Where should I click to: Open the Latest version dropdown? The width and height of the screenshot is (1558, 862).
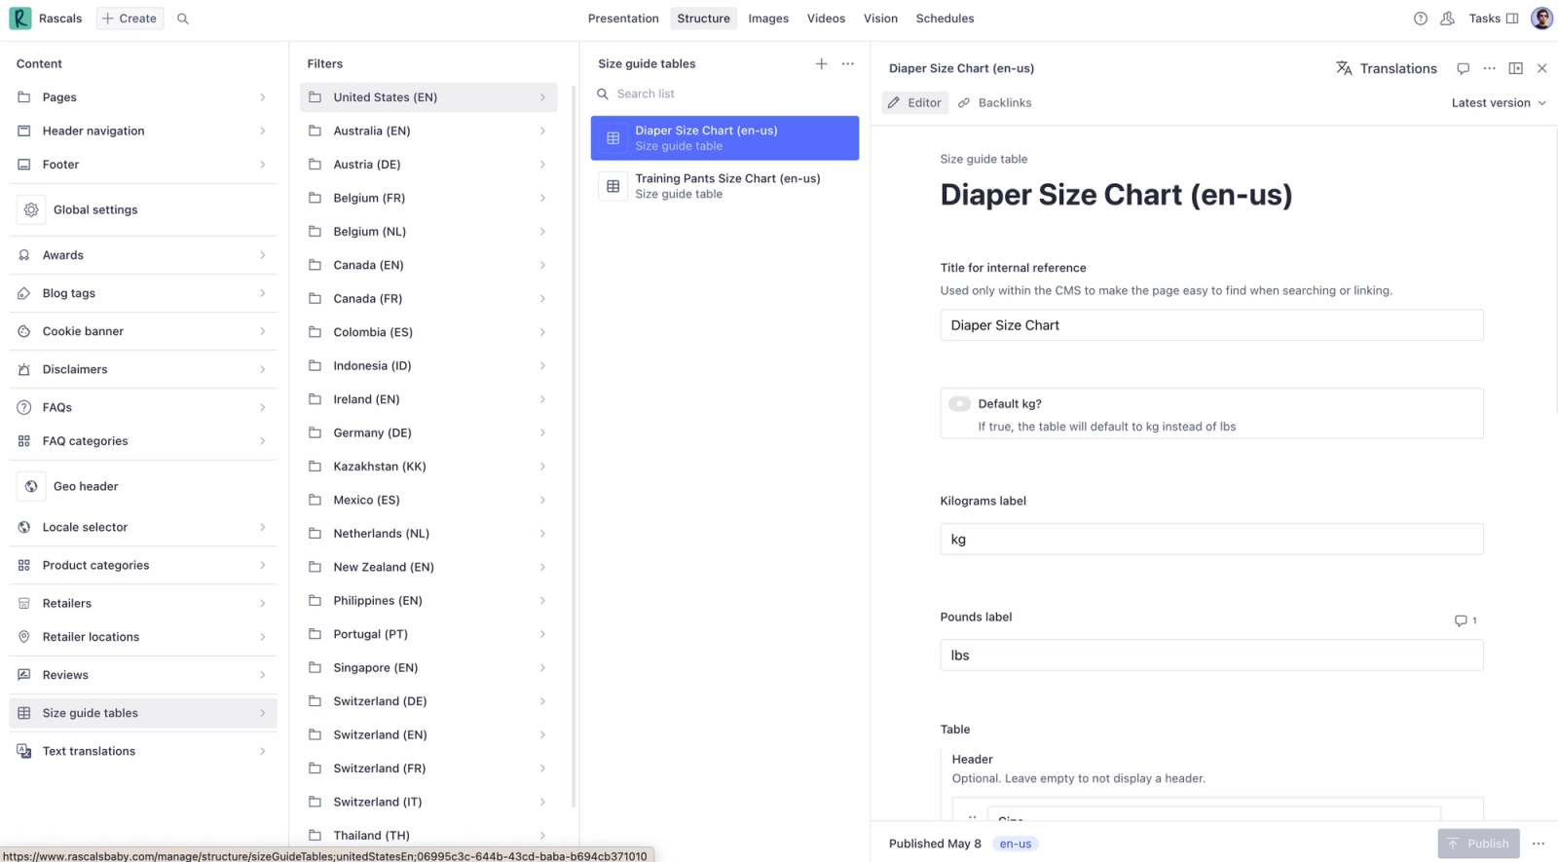pyautogui.click(x=1499, y=102)
